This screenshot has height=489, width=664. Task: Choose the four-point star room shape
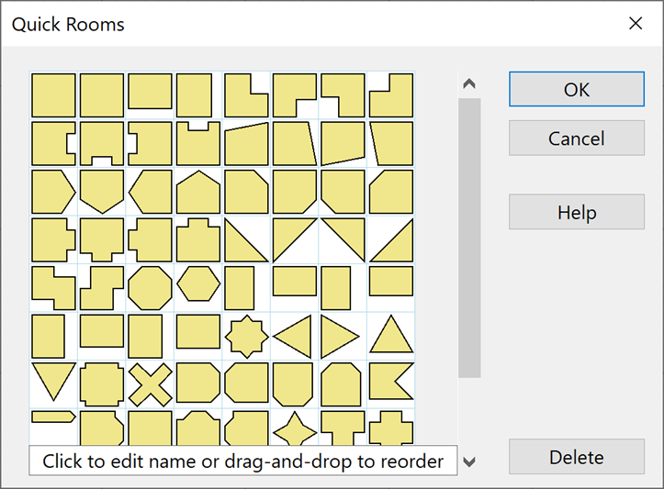(294, 428)
